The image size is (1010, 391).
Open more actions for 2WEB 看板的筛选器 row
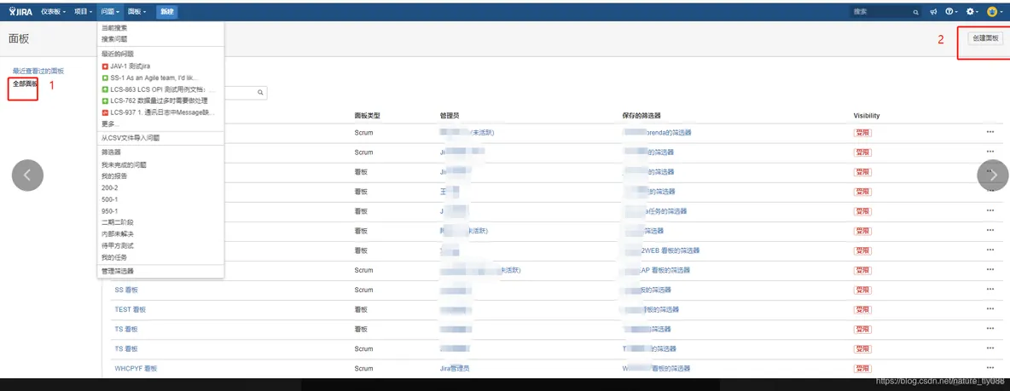990,250
